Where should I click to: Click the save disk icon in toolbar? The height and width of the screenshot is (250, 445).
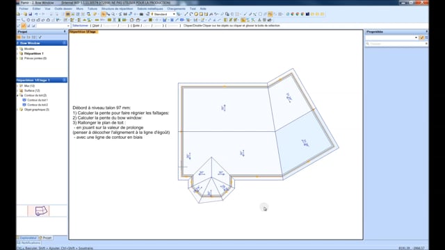pyautogui.click(x=31, y=14)
